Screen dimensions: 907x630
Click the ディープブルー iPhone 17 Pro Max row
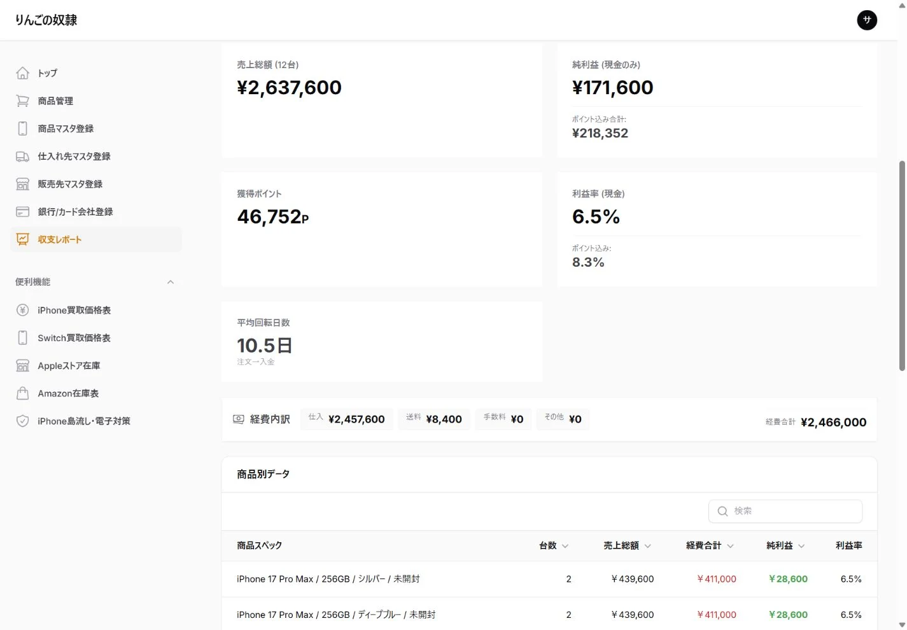coord(549,614)
